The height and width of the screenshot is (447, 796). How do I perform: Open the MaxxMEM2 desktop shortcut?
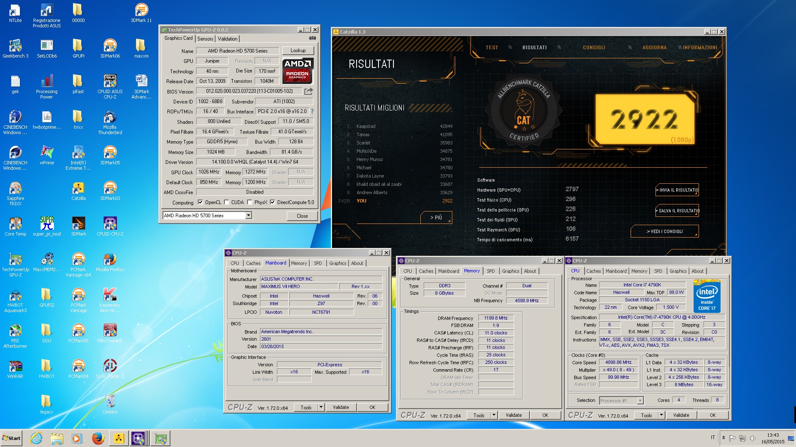pyautogui.click(x=47, y=262)
